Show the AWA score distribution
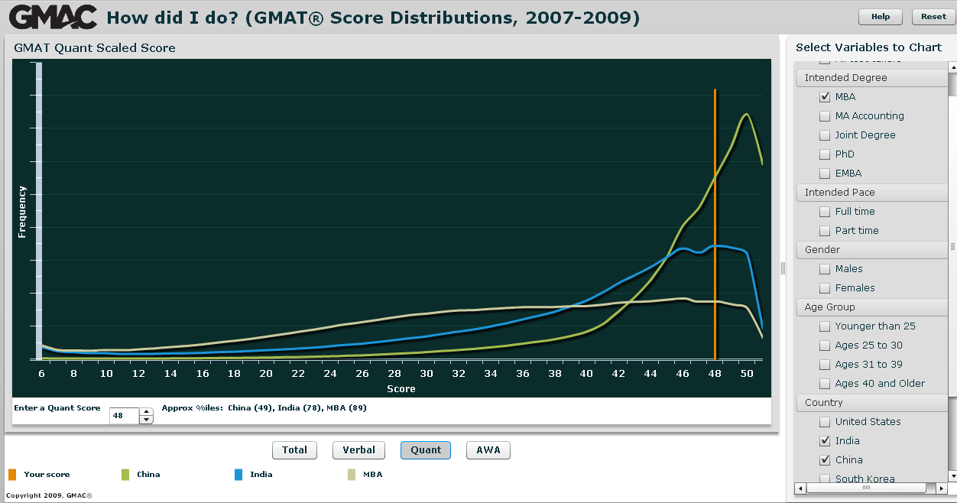The height and width of the screenshot is (503, 957). pyautogui.click(x=488, y=450)
